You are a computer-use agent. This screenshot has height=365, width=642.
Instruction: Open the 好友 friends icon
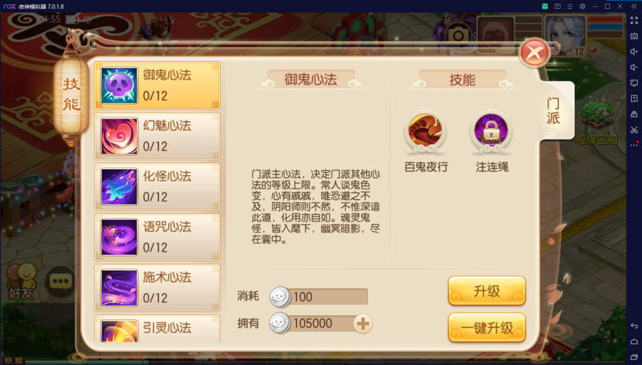point(22,281)
